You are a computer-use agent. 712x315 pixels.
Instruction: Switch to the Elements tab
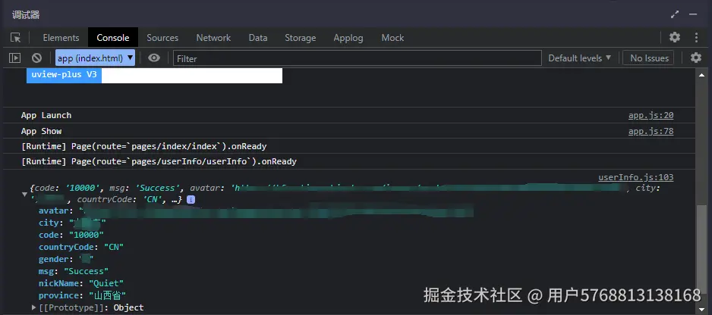[61, 38]
